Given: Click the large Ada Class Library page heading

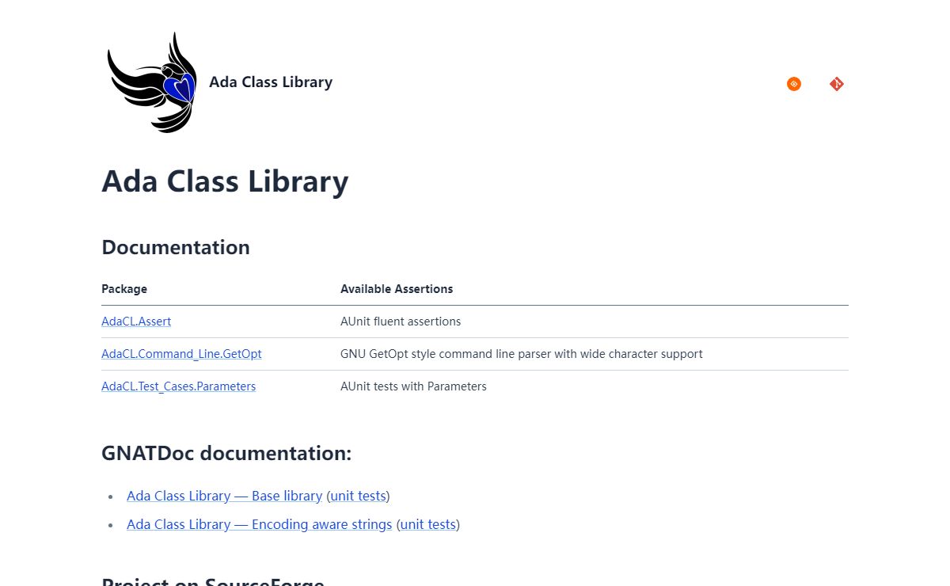Looking at the screenshot, I should tap(225, 181).
